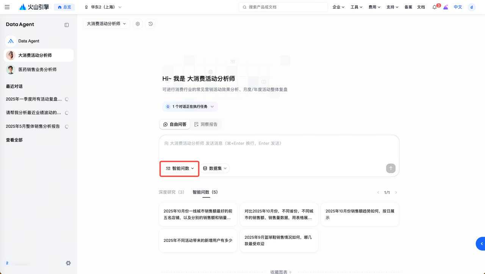This screenshot has width=485, height=274.
Task: Select suggestion 2025年10月份销售额趋势如何
Action: tap(360, 215)
